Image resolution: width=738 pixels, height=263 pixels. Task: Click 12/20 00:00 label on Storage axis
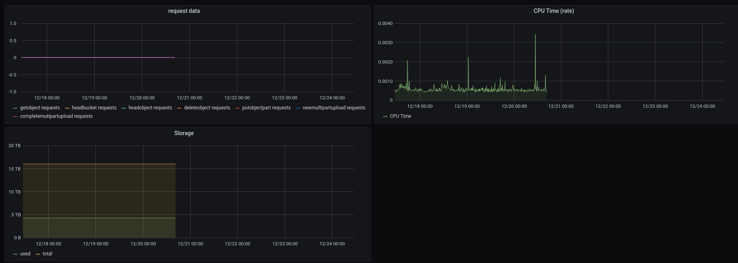(143, 244)
